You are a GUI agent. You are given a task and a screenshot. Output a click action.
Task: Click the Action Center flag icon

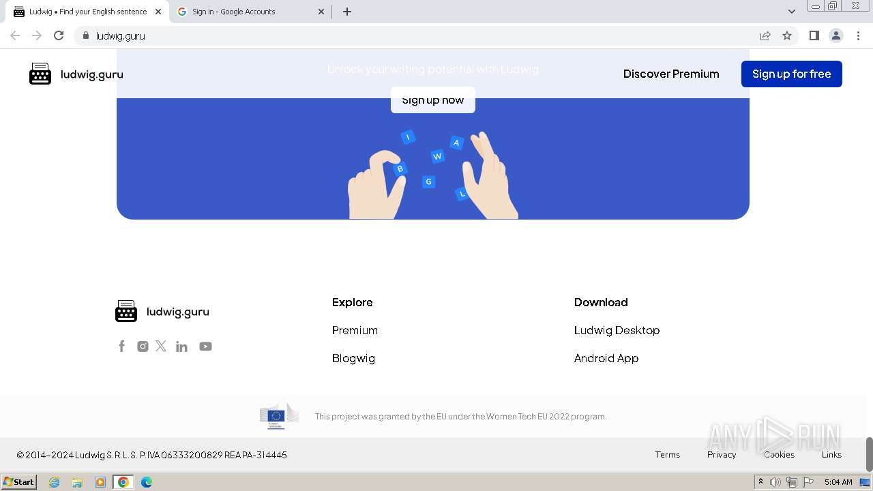point(808,482)
